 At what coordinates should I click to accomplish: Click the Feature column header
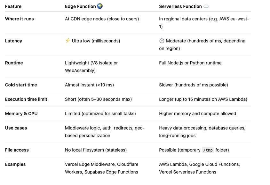(x=13, y=6)
